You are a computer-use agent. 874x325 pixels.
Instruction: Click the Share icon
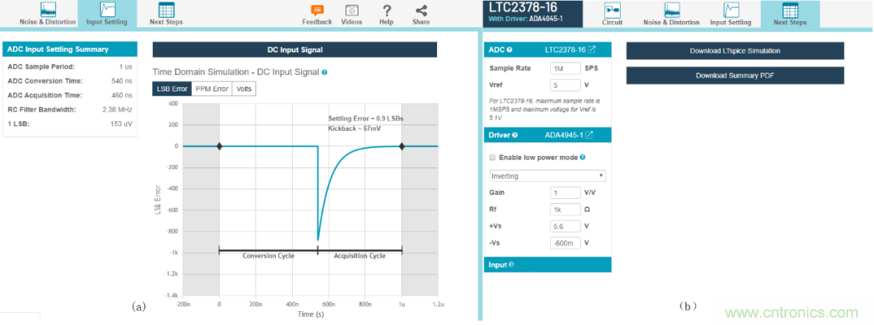[x=421, y=11]
